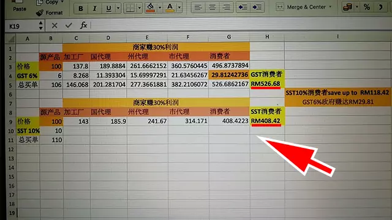The height and width of the screenshot is (220, 392).
Task: Open font color dropdown arrow
Action: (x=179, y=7)
